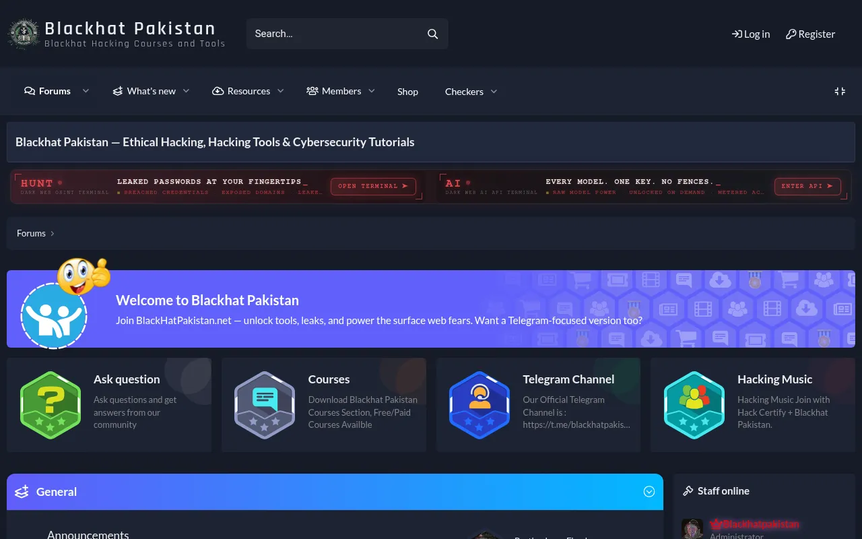
Task: Click the Staff online heading
Action: pyautogui.click(x=723, y=491)
